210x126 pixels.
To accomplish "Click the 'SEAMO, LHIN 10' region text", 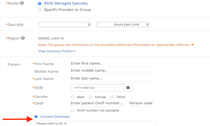I will click(x=51, y=38).
